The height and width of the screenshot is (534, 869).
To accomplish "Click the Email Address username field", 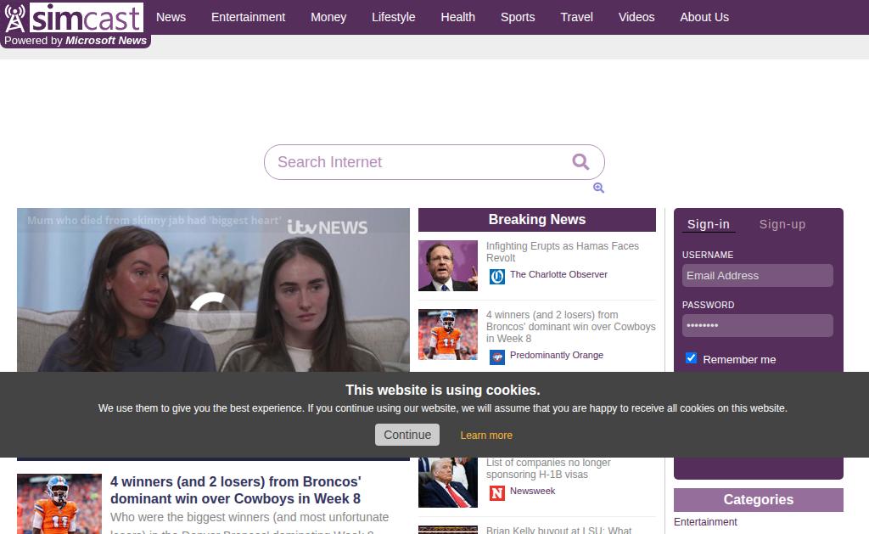I will tap(757, 275).
